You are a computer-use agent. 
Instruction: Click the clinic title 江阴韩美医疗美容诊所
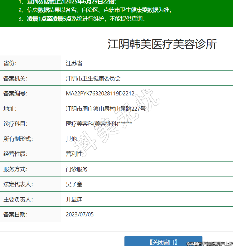click(x=162, y=44)
